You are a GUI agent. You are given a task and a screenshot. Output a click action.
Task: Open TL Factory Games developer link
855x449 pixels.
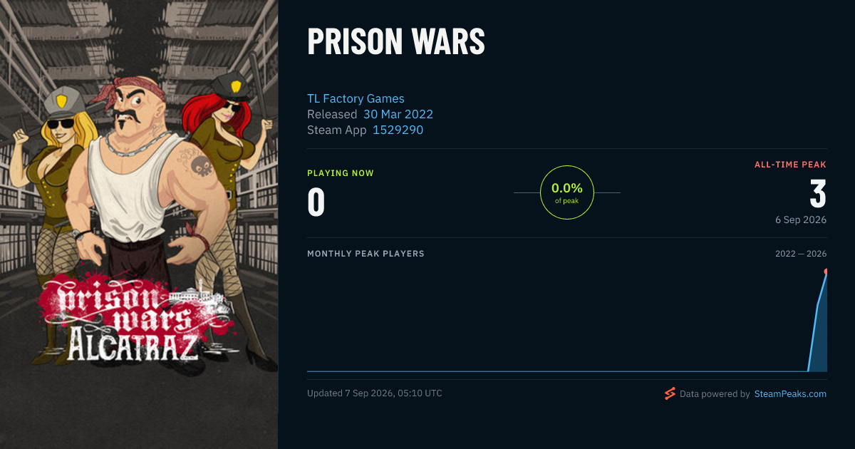[356, 98]
